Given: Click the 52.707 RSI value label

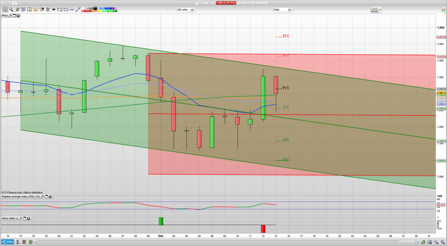Looking at the screenshot, I should tap(441, 205).
